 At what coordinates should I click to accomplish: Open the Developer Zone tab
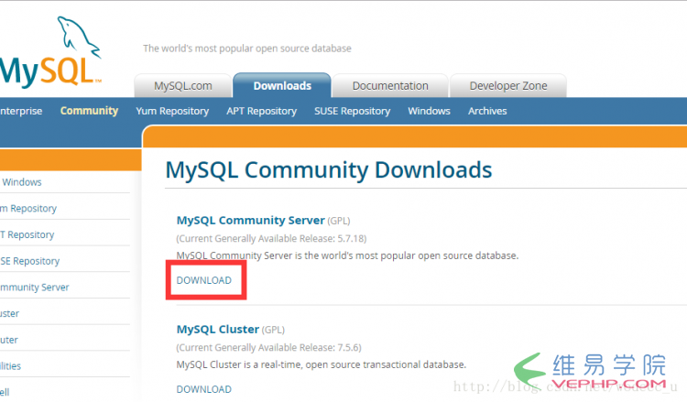pyautogui.click(x=508, y=86)
